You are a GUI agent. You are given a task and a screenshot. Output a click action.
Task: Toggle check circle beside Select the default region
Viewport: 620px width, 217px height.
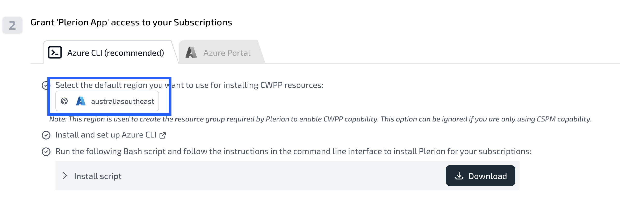click(46, 85)
